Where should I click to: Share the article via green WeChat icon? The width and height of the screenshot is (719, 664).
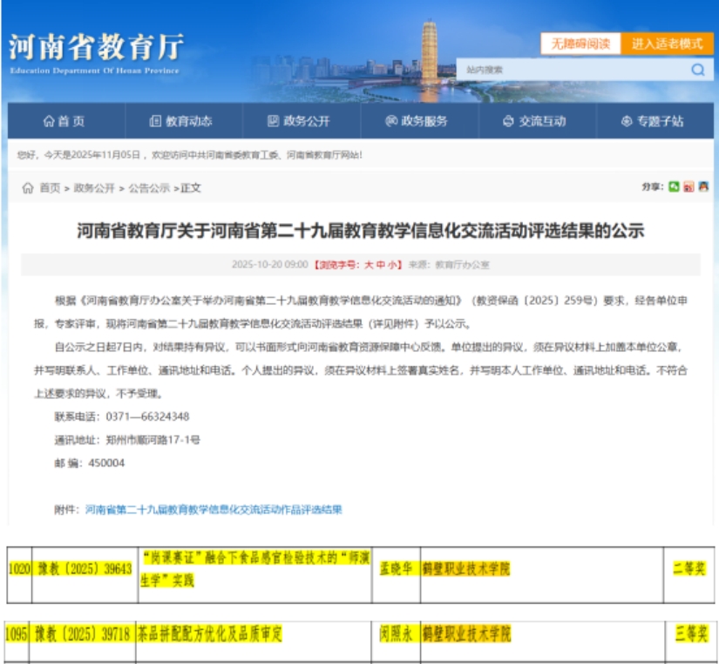pos(674,186)
